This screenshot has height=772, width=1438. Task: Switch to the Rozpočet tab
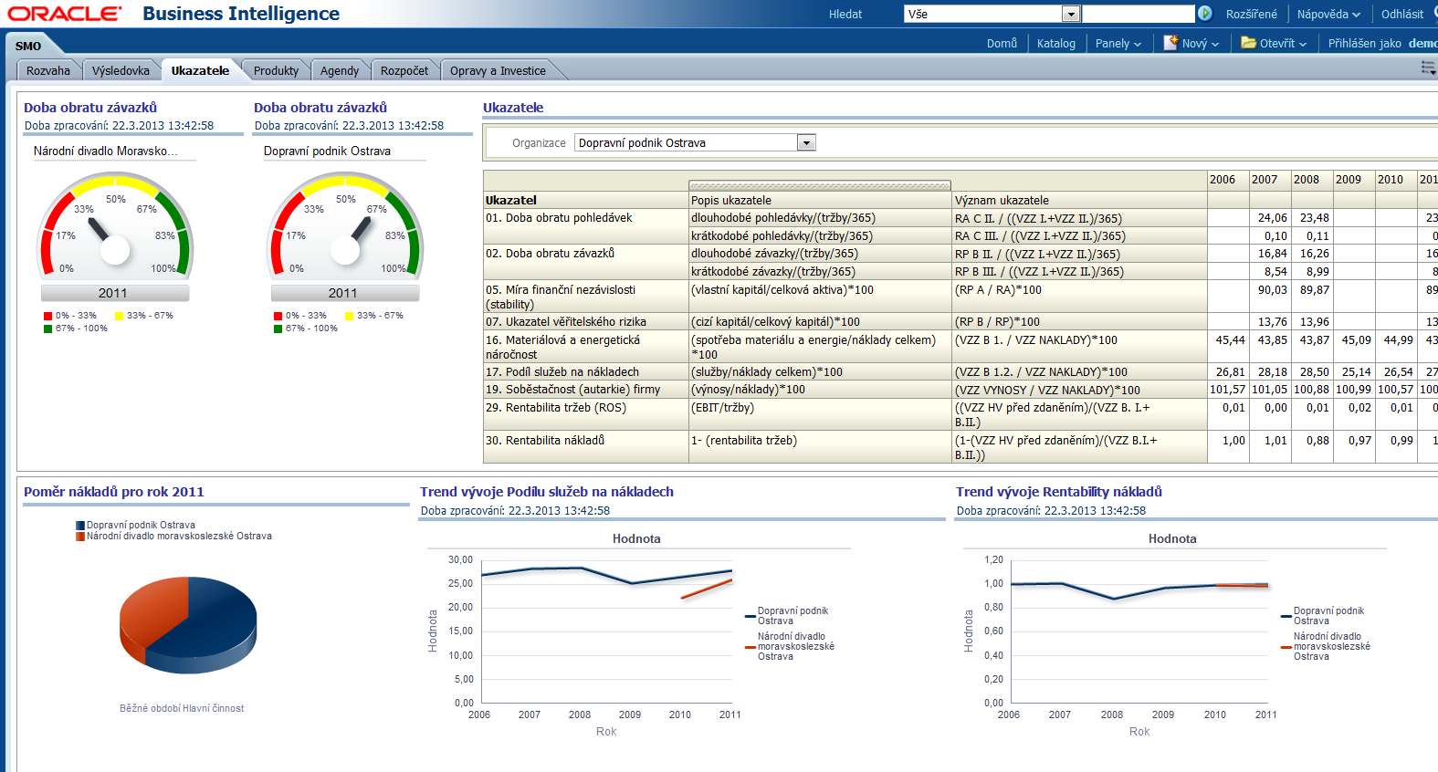[x=404, y=70]
